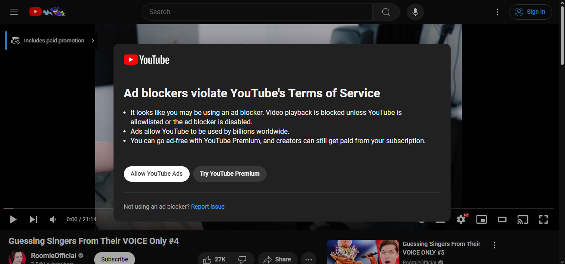Click the 0:00 / 21:14 time display
This screenshot has width=565, height=264.
point(81,219)
